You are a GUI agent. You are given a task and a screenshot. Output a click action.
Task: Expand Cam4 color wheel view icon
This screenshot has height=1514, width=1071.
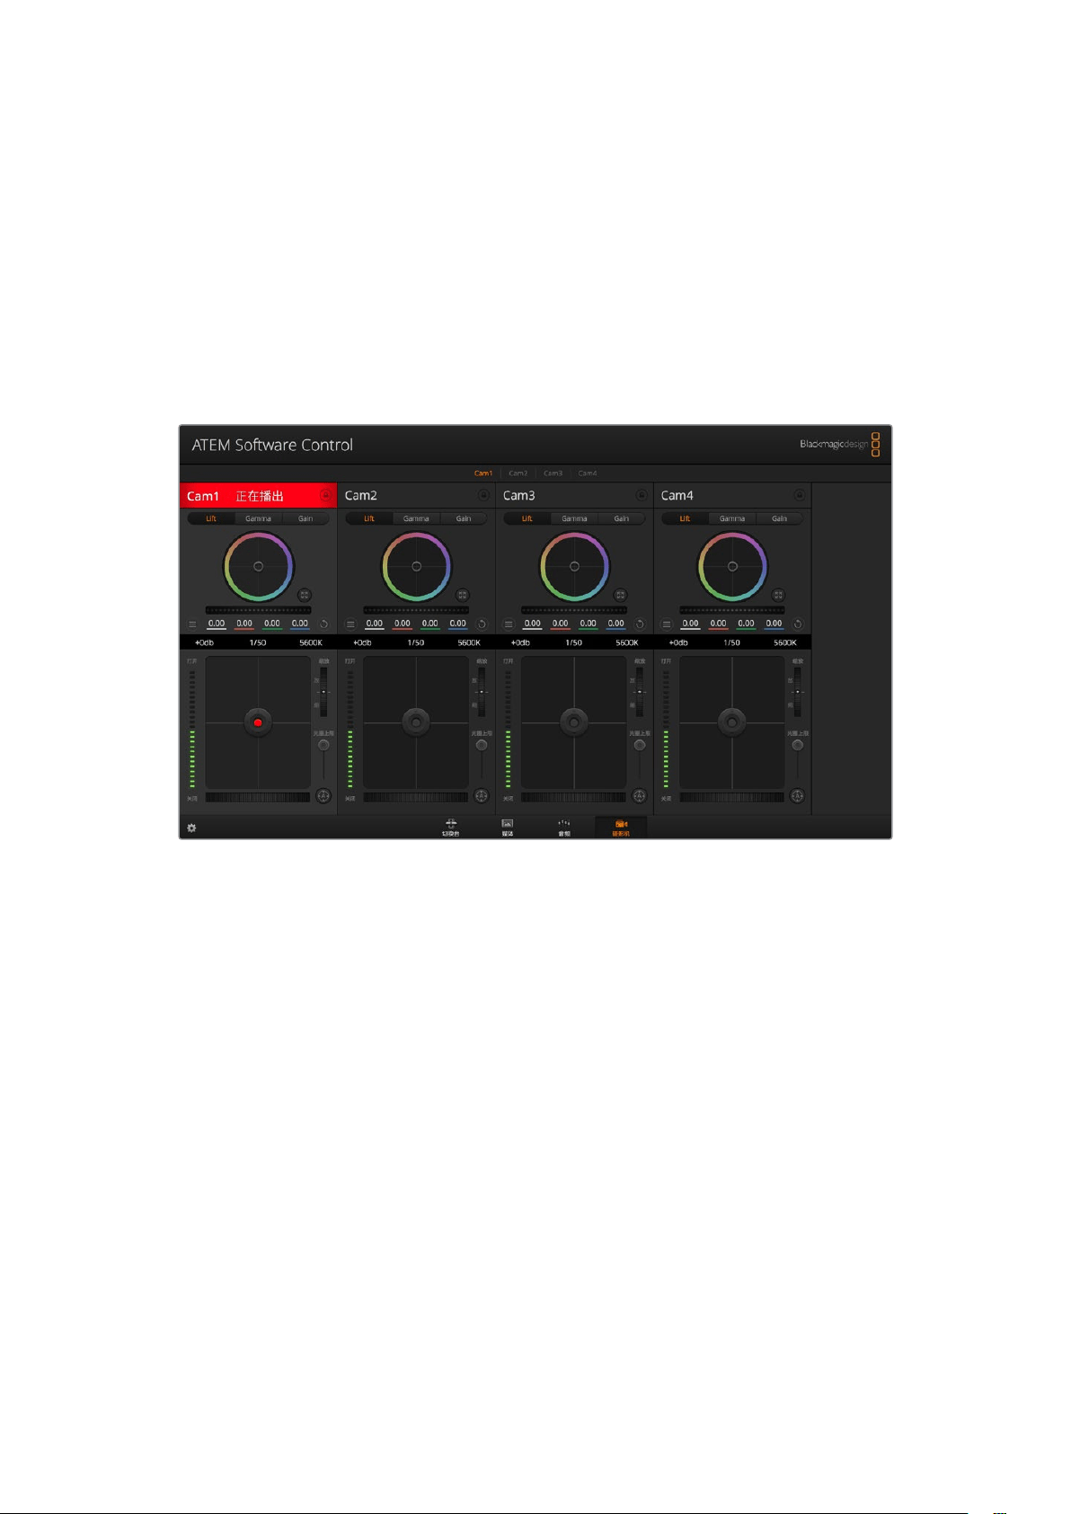coord(779,595)
